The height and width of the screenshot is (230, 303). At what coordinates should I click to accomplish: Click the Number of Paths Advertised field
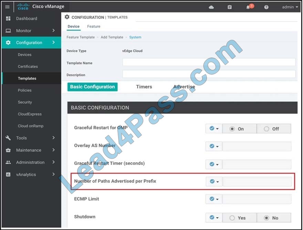[257, 181]
